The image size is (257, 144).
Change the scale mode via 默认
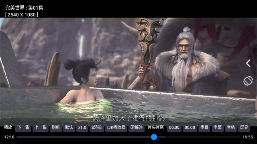(69, 127)
